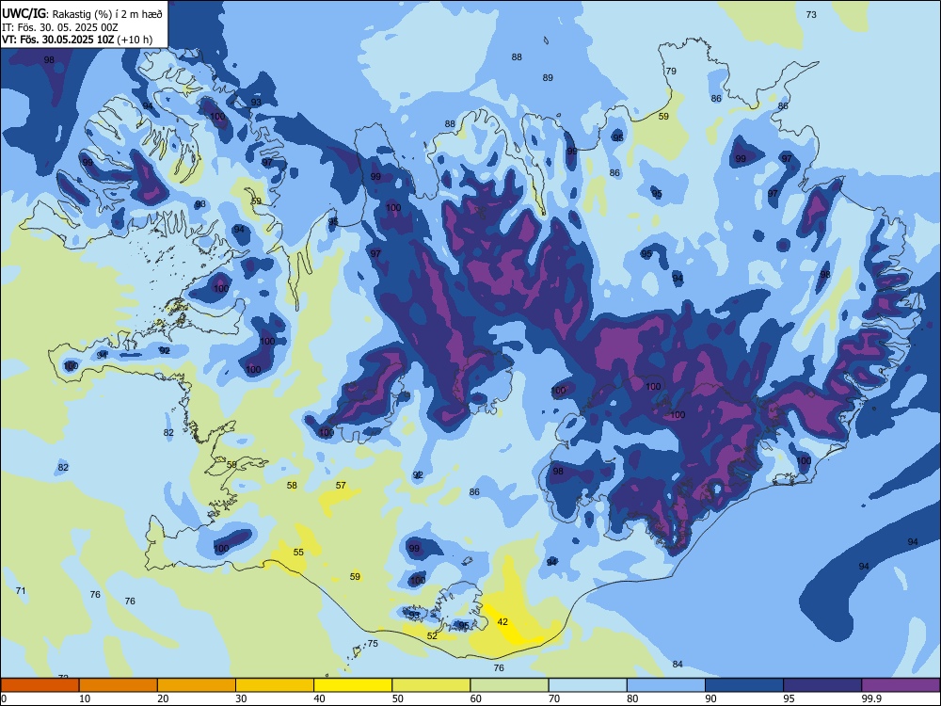Click the humidity value '57' on the map

341,485
